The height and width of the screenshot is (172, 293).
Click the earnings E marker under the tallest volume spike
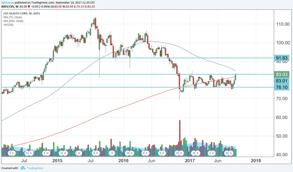(x=181, y=153)
